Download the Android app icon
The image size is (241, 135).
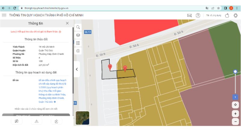236,15
